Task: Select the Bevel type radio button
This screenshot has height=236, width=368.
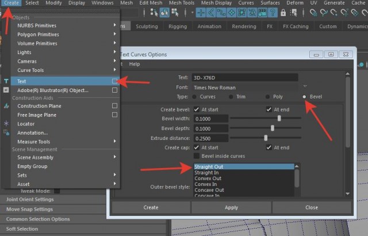Action: 304,97
